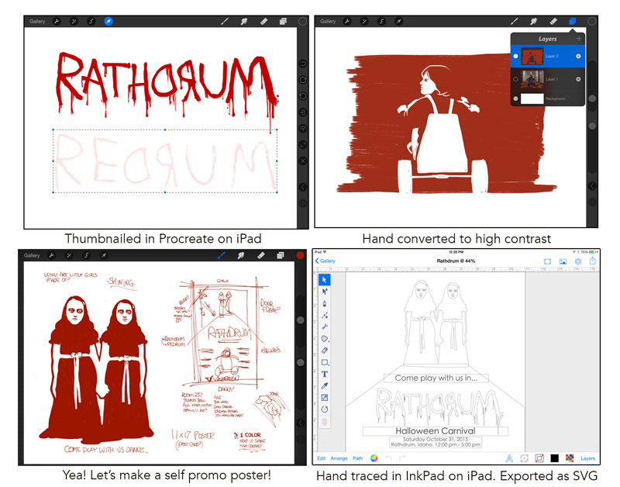The height and width of the screenshot is (487, 620).
Task: Tap the fit-to-screen rectangle icon in InkPad
Action: 547,261
